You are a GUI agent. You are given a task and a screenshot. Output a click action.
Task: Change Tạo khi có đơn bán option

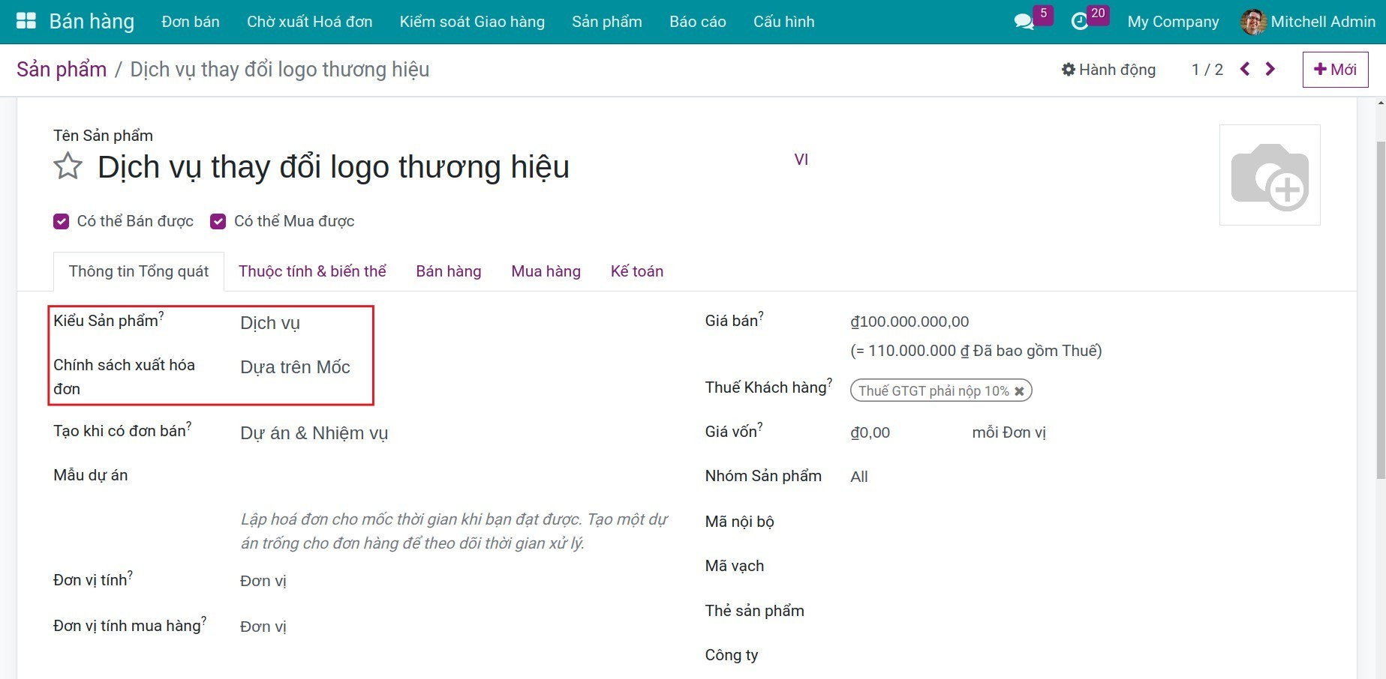click(314, 432)
